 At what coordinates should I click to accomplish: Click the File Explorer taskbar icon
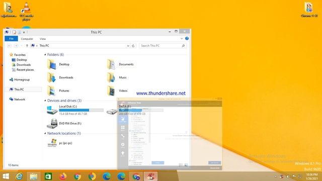tap(34, 176)
